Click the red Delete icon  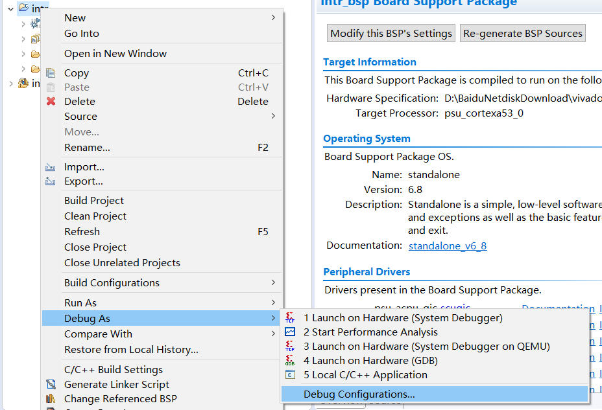point(51,102)
